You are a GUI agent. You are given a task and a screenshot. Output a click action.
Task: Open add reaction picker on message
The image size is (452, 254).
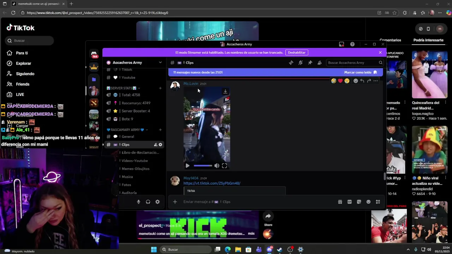click(356, 81)
